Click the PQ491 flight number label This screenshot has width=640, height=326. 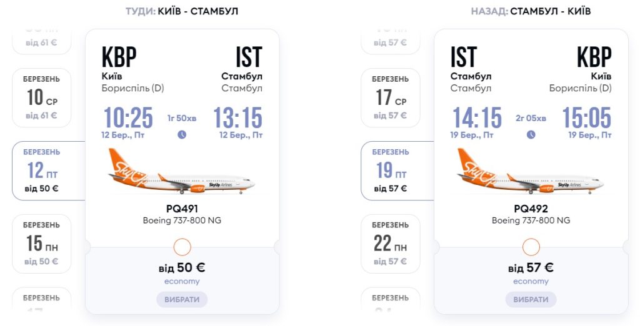182,209
